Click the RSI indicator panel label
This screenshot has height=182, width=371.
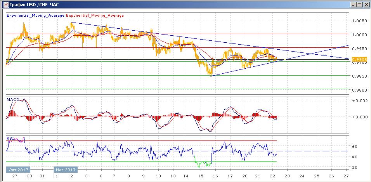click(10, 138)
